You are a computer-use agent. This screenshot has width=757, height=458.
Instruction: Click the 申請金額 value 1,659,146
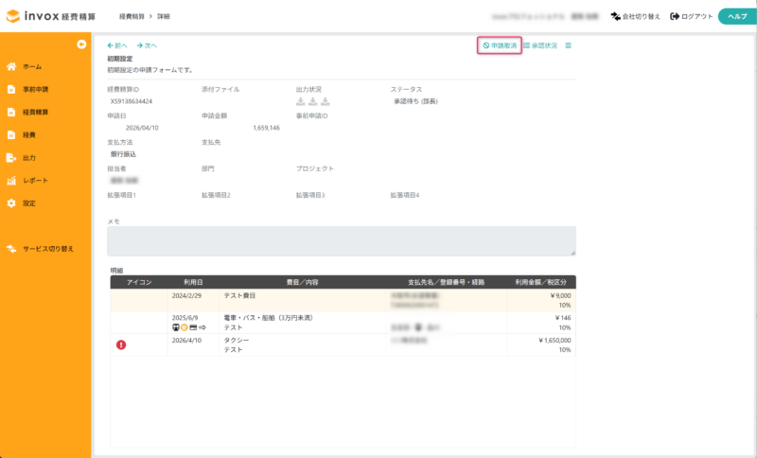pos(266,128)
